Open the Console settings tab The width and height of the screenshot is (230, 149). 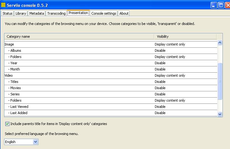104,13
